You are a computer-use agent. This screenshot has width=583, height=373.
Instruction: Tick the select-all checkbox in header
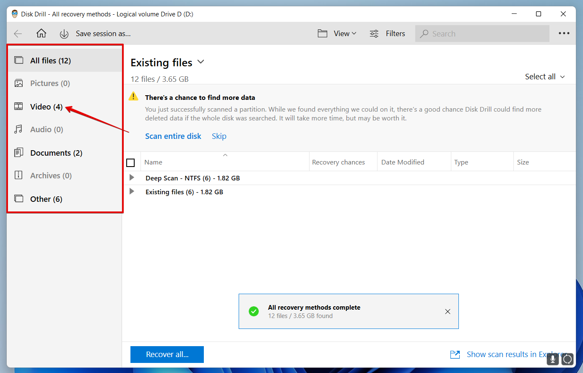coord(130,162)
